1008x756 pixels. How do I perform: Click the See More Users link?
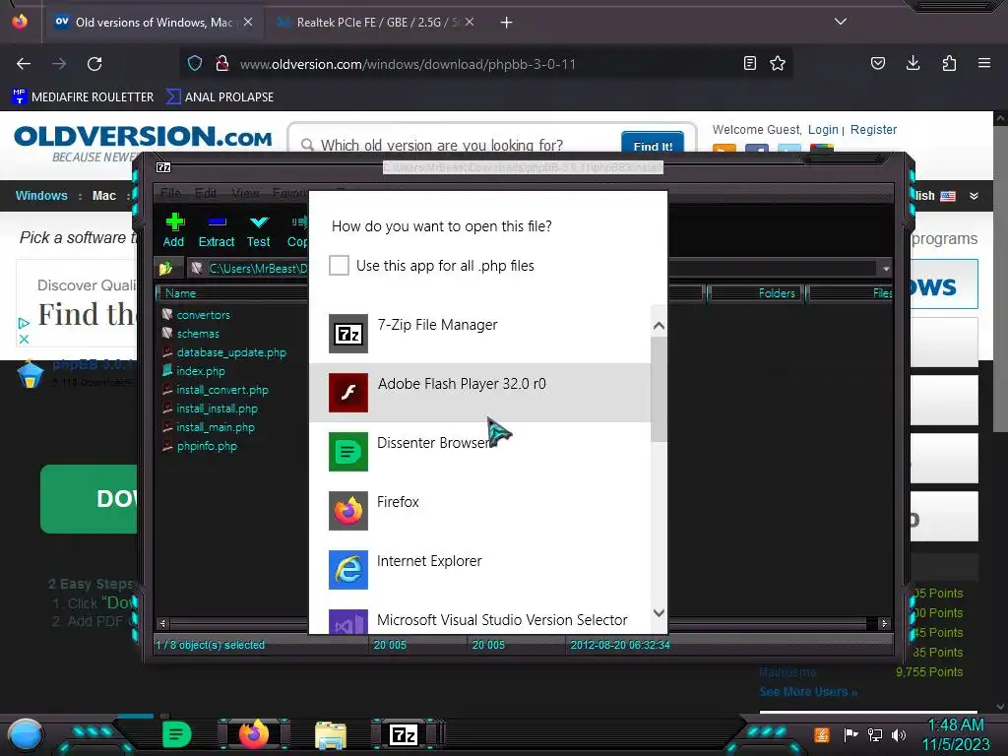click(x=808, y=692)
